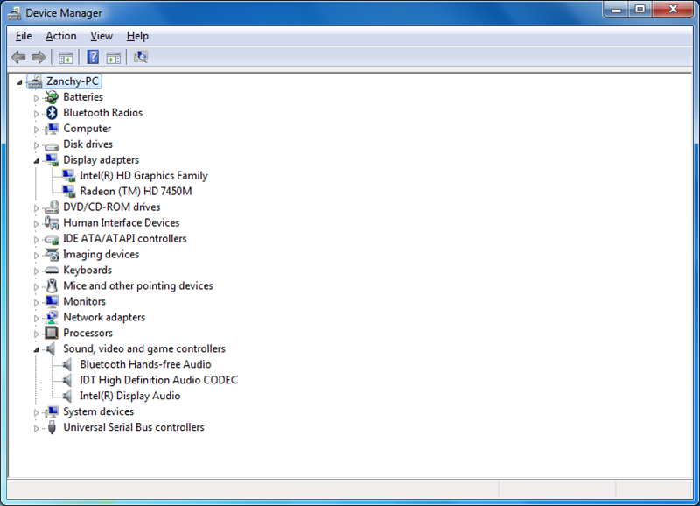
Task: Expand the Monitors node
Action: (x=36, y=302)
